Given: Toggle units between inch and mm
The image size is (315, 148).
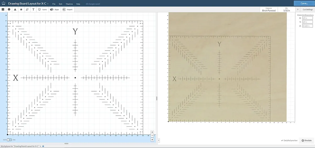Looking at the screenshot, I should pyautogui.click(x=9, y=140).
